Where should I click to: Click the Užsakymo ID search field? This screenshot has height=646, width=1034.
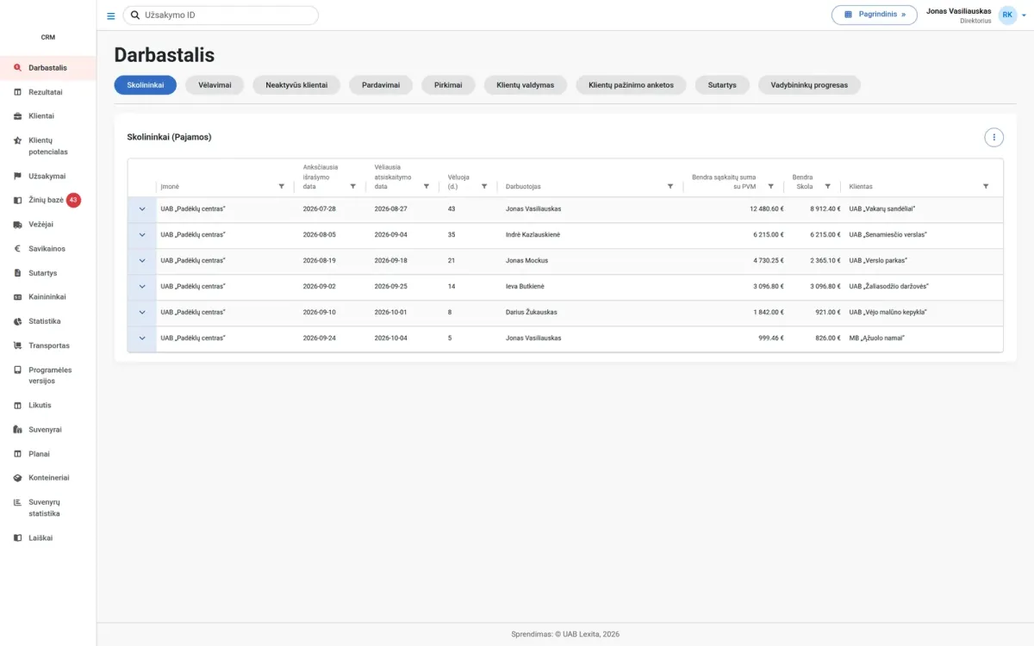[x=221, y=16]
